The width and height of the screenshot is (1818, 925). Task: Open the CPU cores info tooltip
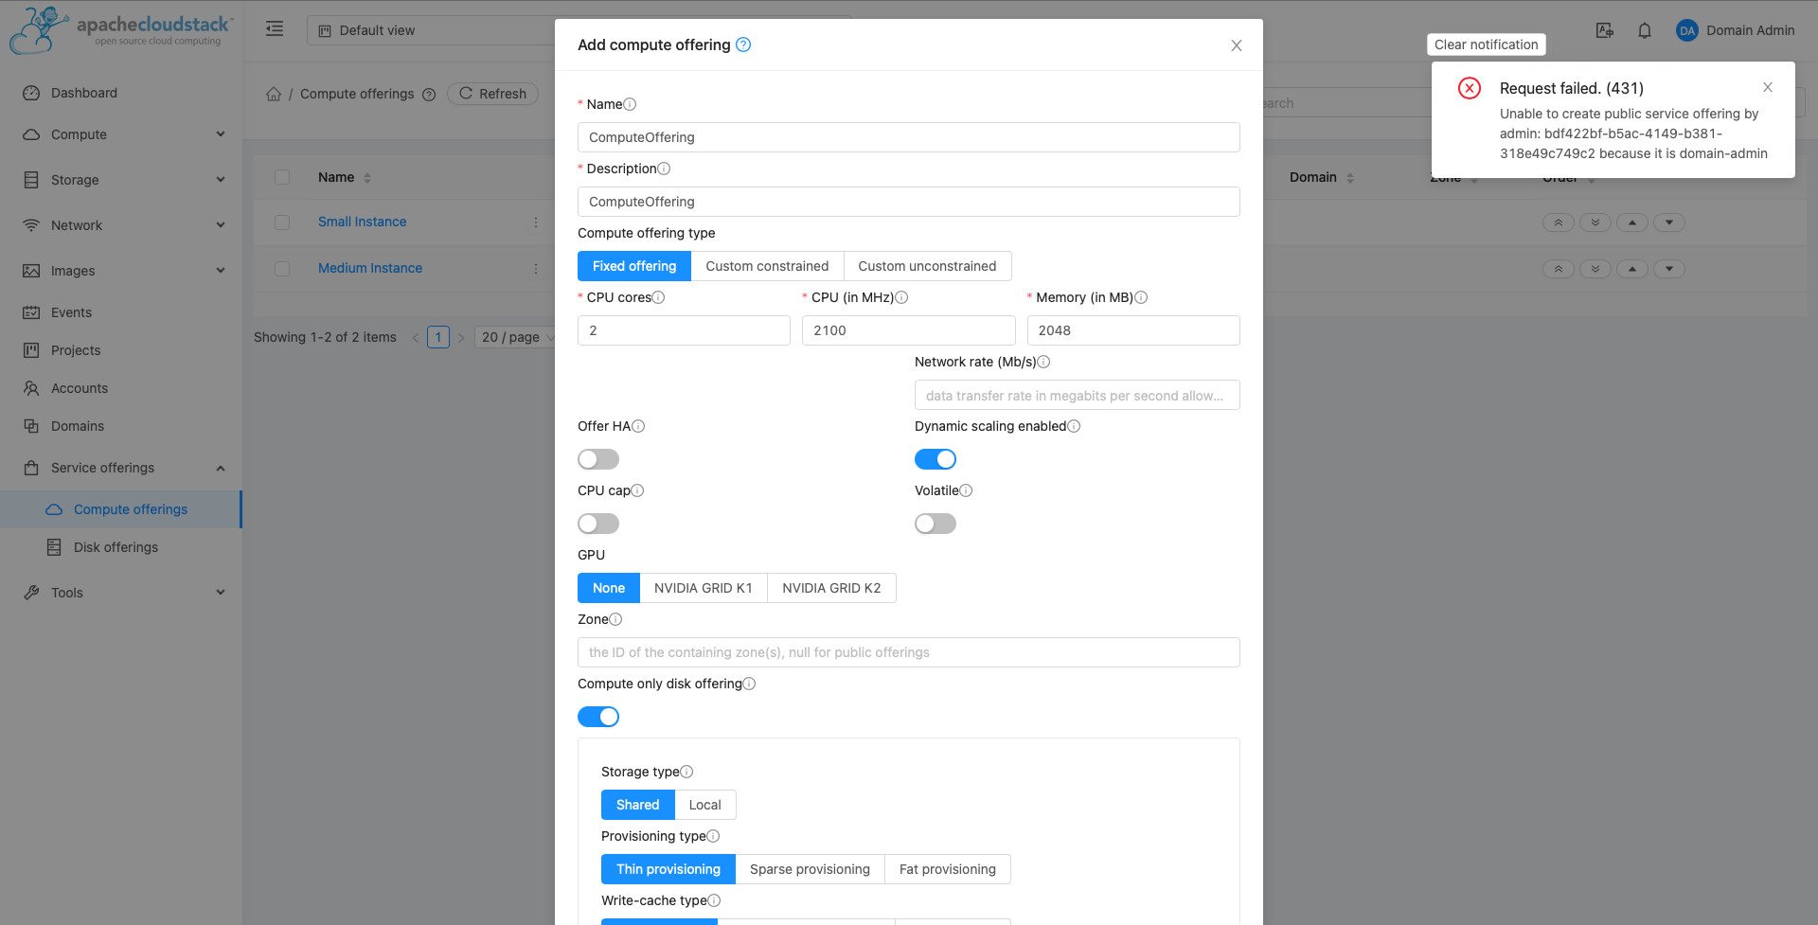pos(658,296)
